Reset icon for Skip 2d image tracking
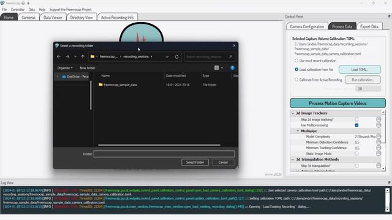Image resolution: width=392 pixels, height=220 pixels. click(379, 120)
